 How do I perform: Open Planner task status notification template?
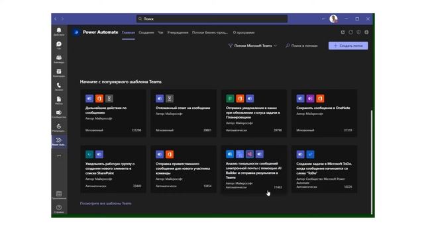[254, 113]
